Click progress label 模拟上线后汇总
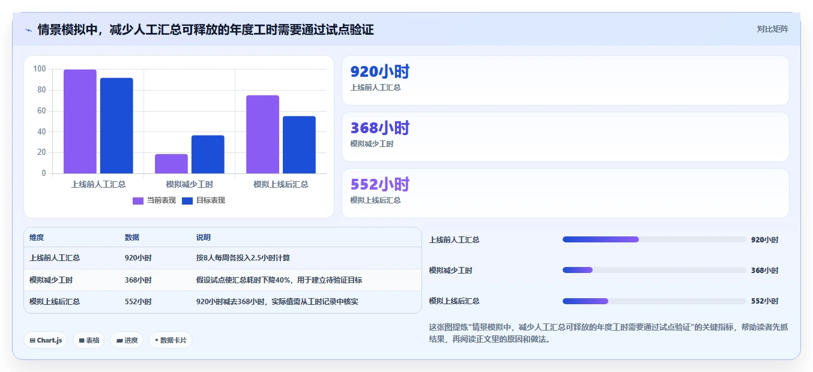This screenshot has height=372, width=813. pos(455,301)
